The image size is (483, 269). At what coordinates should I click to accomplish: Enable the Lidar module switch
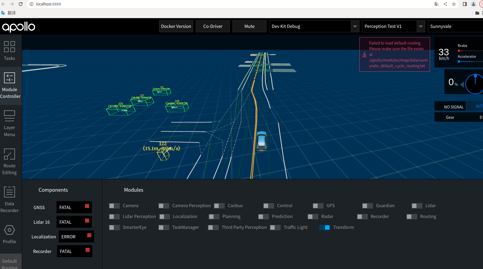pos(417,206)
